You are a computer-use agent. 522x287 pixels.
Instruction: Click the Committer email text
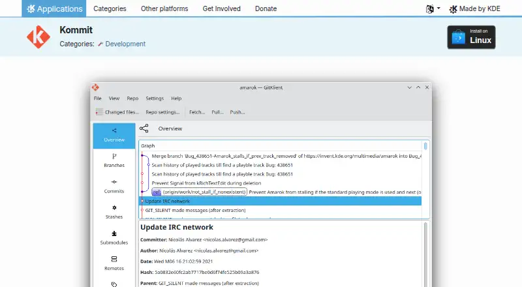point(236,240)
